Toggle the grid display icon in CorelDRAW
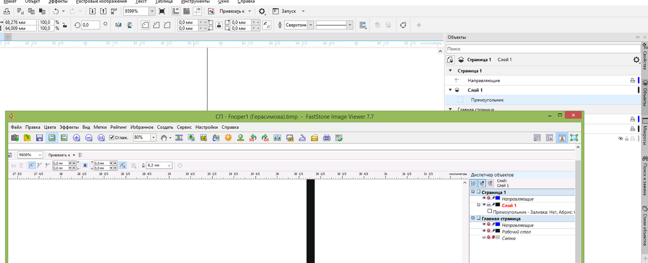This screenshot has height=263, width=648. coord(187,11)
